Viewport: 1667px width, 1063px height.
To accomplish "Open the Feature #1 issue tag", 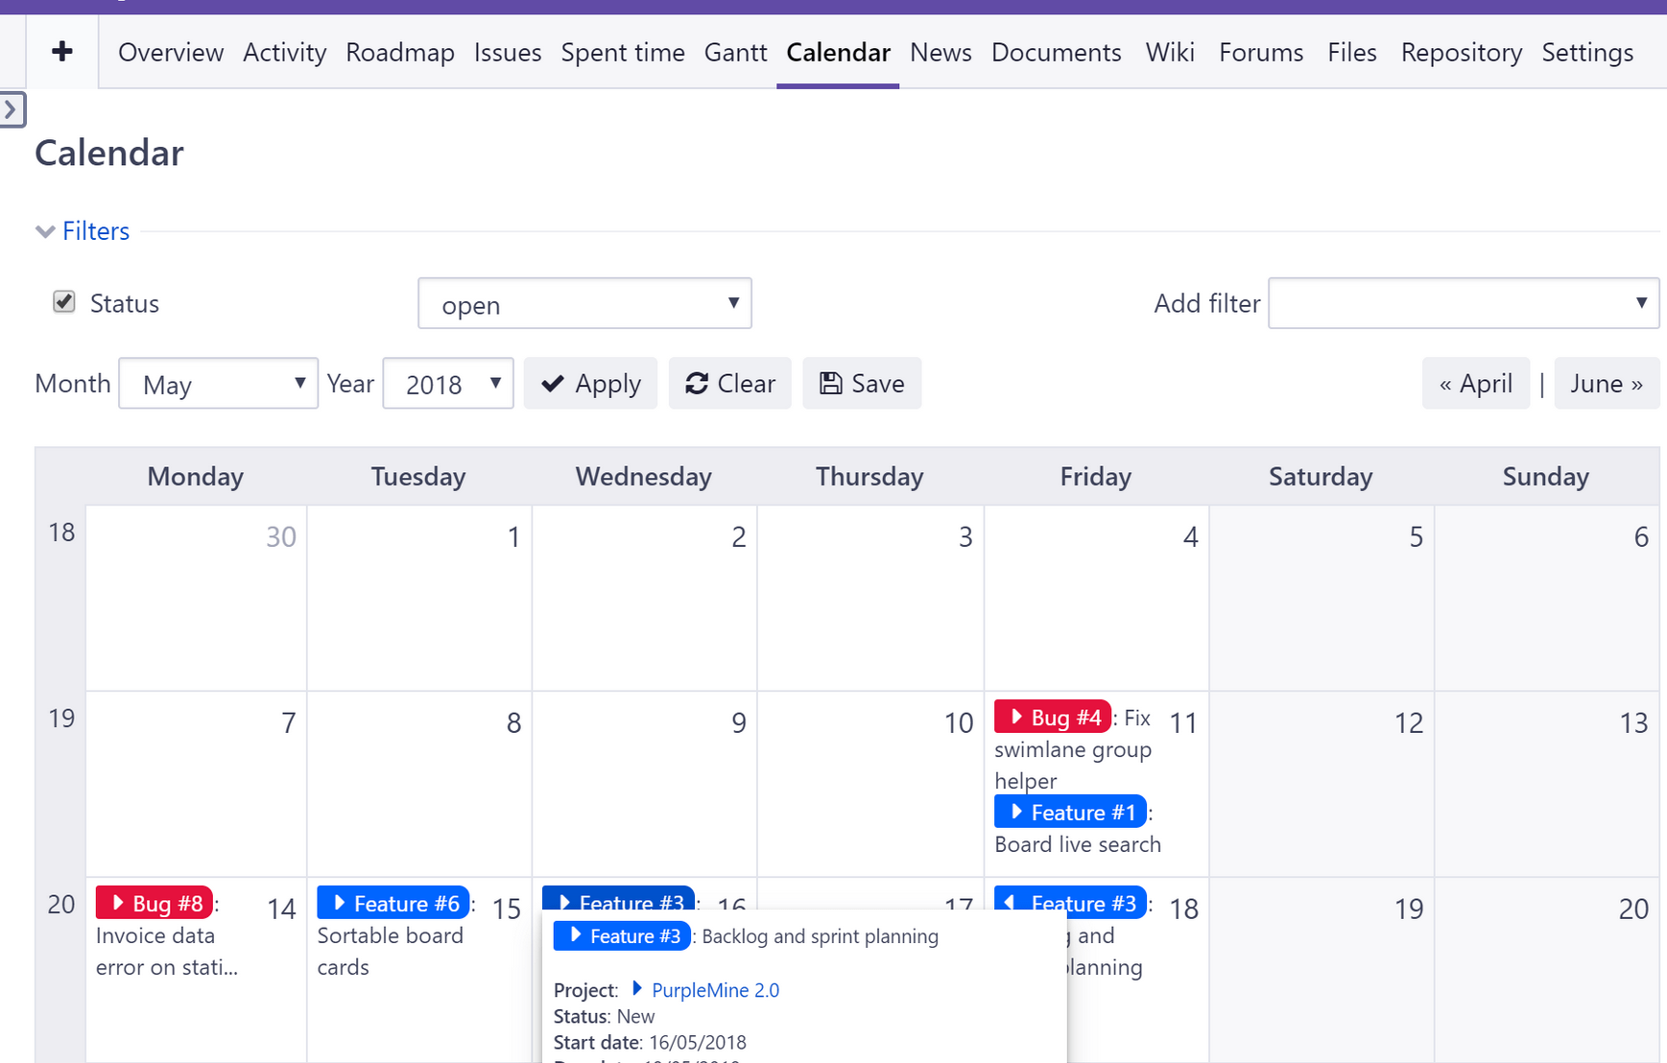I will click(x=1070, y=813).
